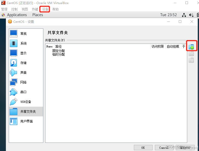This screenshot has width=199, height=151.
Task: Open the 管理 menu in VirtualBox
Action: pyautogui.click(x=4, y=9)
